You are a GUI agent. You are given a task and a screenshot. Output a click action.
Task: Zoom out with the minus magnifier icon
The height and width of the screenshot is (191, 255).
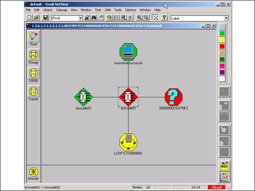[146, 18]
